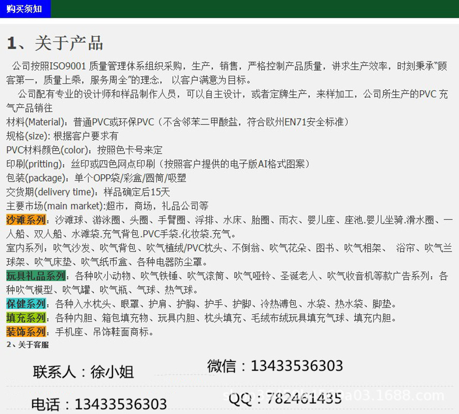Select the orange 装饰系列 highlighted label

[x=26, y=332]
